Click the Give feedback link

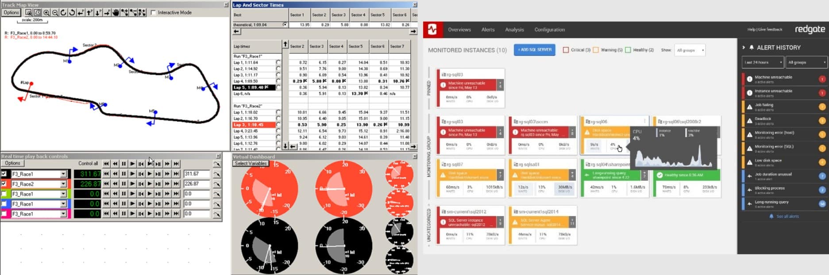pyautogui.click(x=770, y=30)
